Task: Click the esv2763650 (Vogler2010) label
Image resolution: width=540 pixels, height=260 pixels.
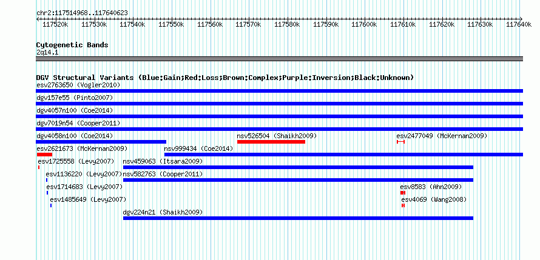Action: pyautogui.click(x=78, y=85)
